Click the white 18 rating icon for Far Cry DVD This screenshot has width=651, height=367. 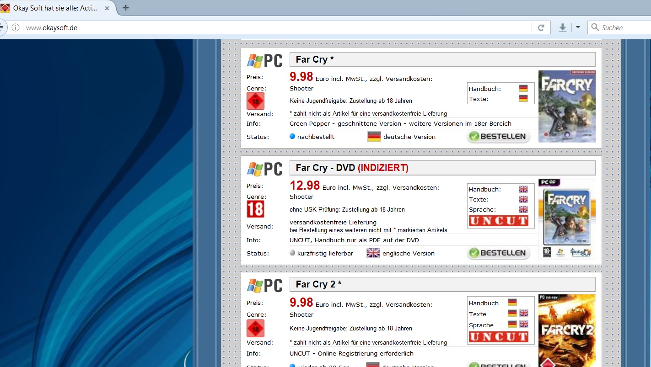(255, 209)
